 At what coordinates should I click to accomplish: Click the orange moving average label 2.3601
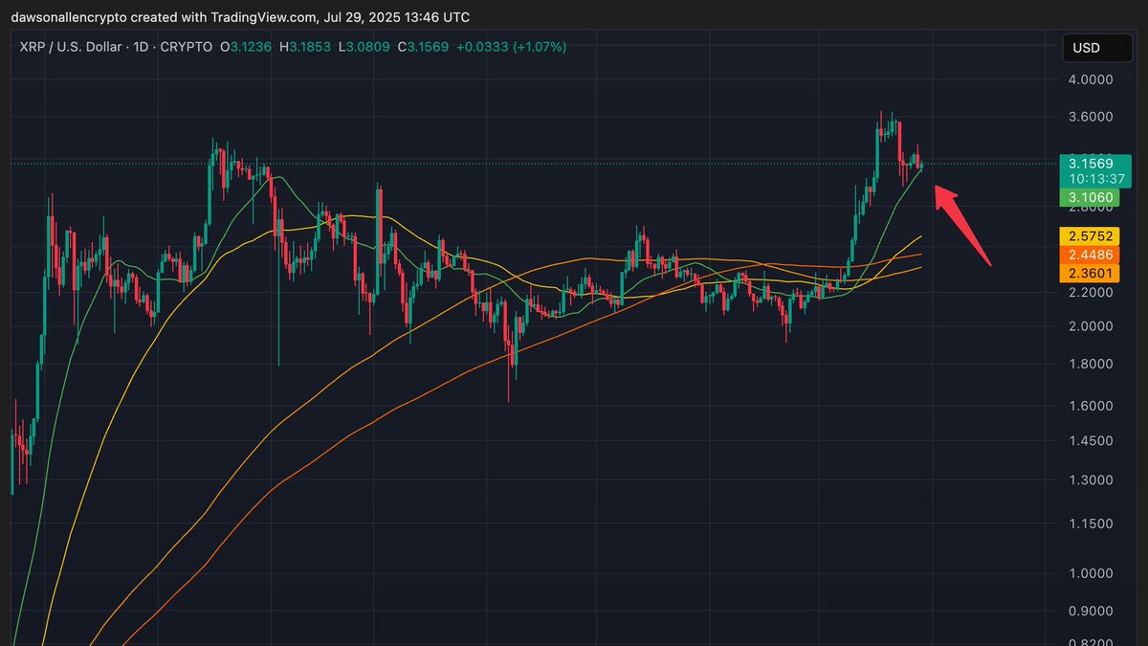[1092, 273]
